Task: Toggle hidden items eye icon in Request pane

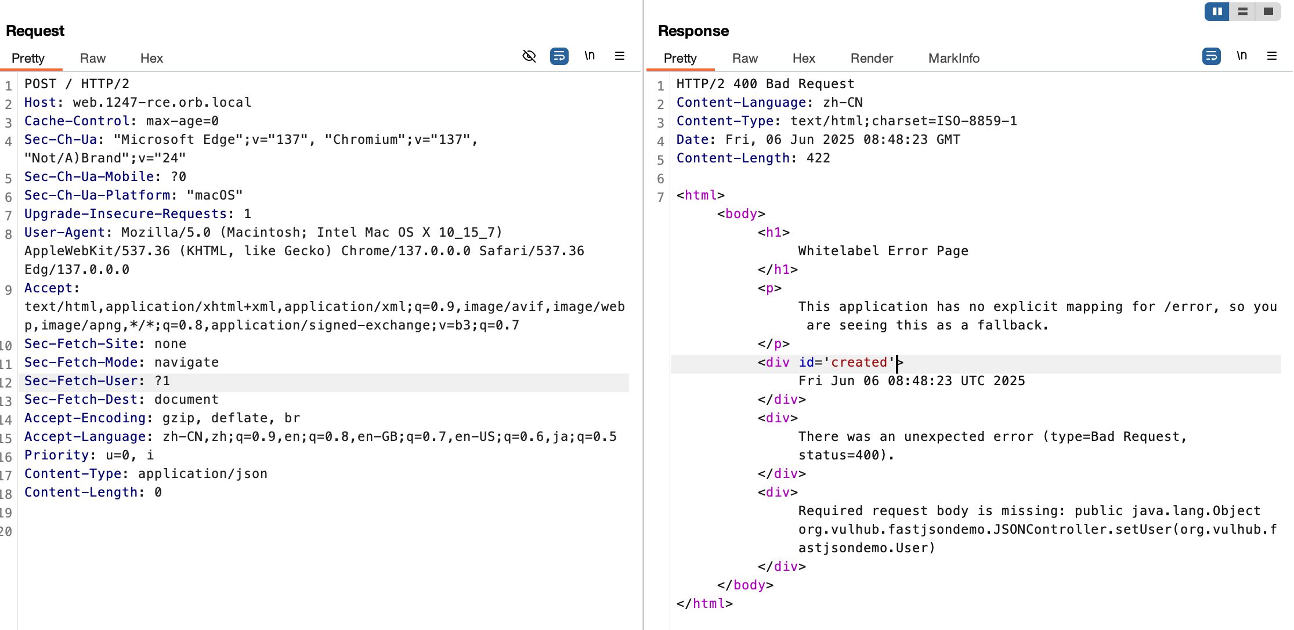Action: point(529,56)
